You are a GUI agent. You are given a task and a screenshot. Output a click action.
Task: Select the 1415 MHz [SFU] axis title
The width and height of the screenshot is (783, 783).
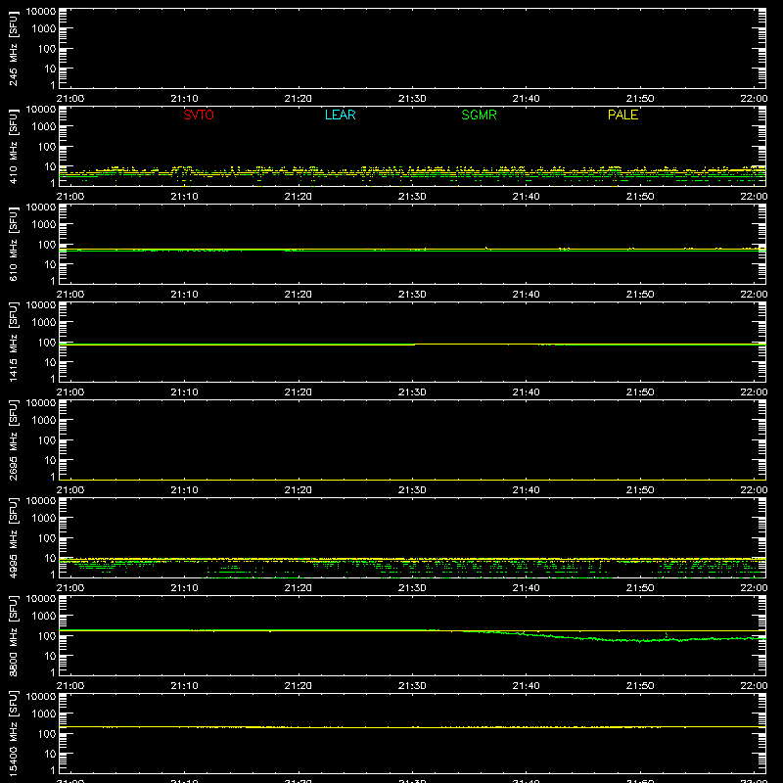[13, 342]
